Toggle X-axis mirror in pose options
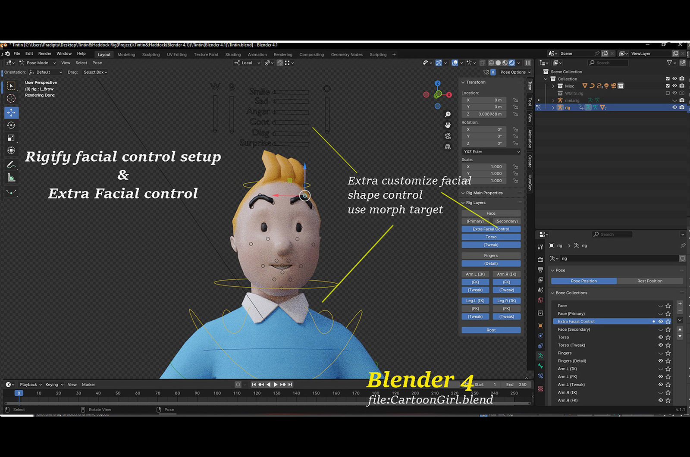Screen dimensions: 690x457 pyautogui.click(x=493, y=72)
